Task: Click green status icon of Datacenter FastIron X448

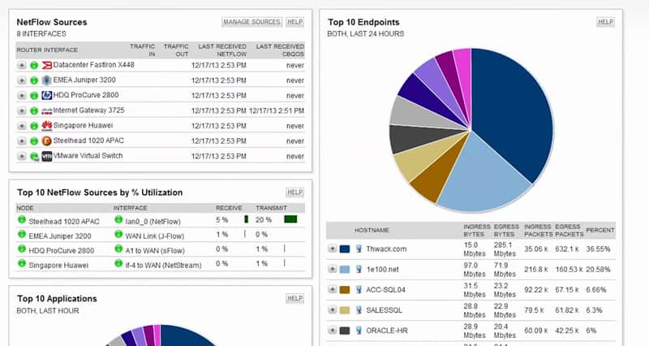Action: pyautogui.click(x=34, y=66)
